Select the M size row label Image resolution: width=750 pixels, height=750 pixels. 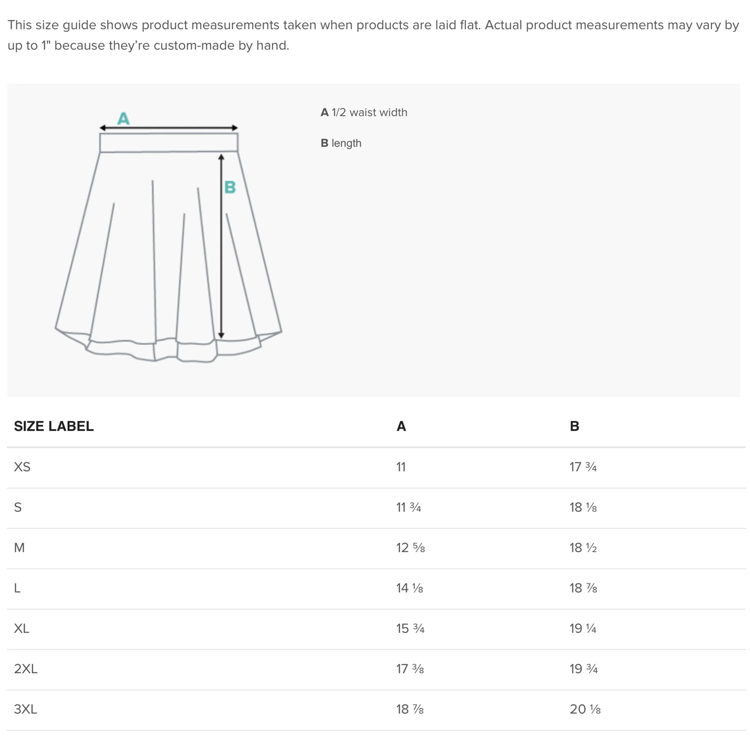click(19, 548)
